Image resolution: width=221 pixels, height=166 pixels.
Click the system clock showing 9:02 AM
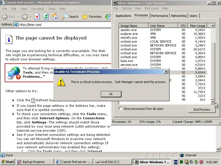pyautogui.click(x=212, y=162)
